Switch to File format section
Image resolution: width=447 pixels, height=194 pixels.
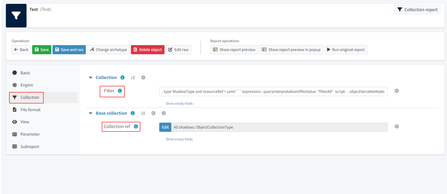coord(30,110)
